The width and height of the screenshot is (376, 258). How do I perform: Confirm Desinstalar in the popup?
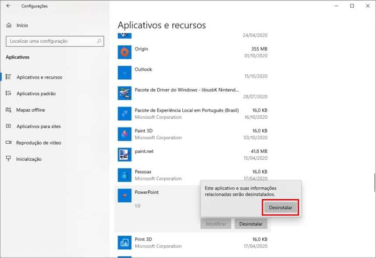280,207
